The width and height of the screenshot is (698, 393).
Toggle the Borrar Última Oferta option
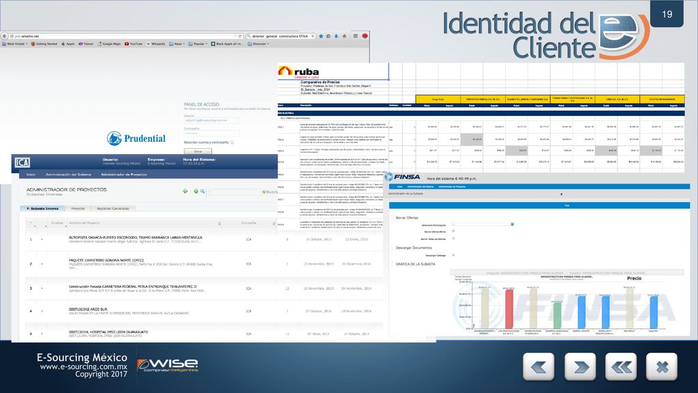tap(453, 231)
